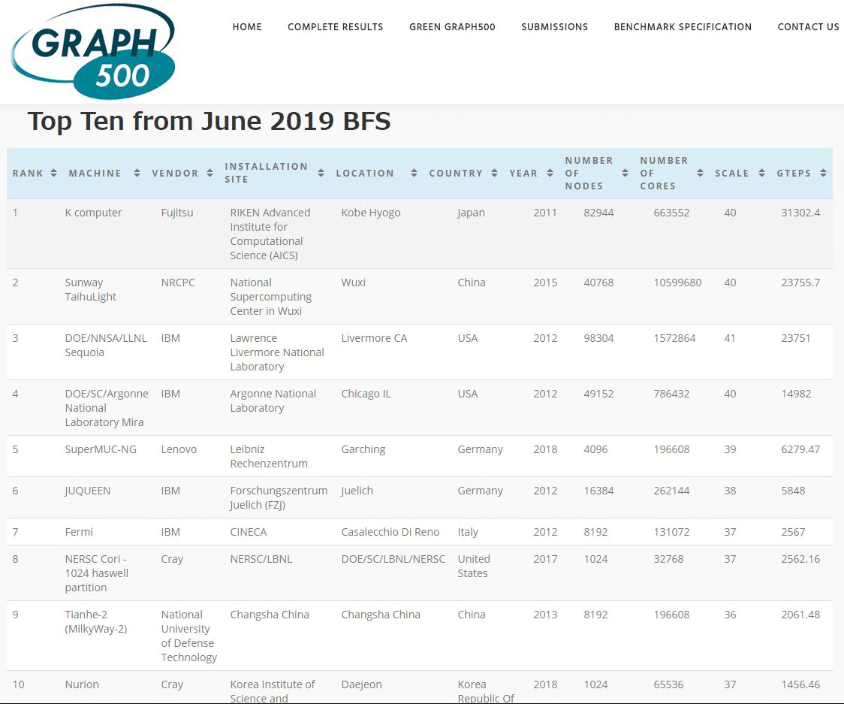Click the Scale value 41

730,338
